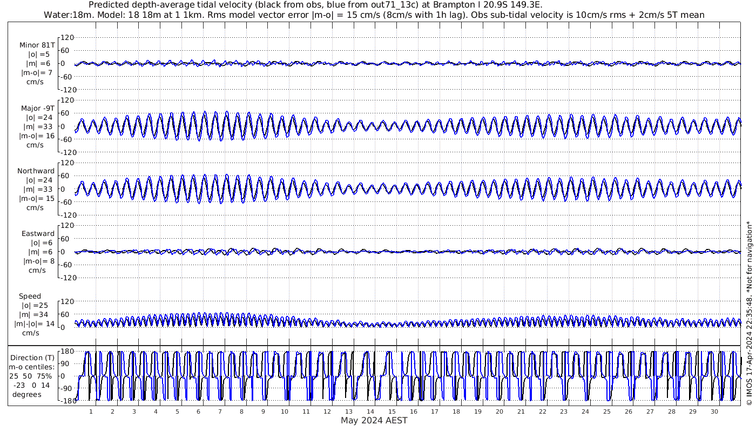Click '|m-o|= 15' in the Northward panel

point(37,198)
